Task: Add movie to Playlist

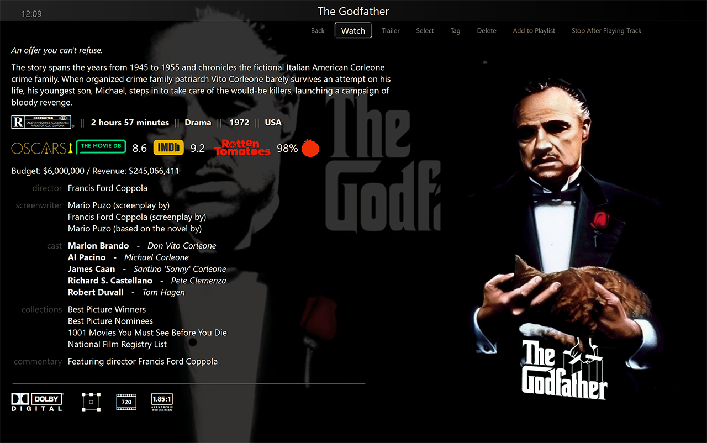Action: tap(534, 31)
